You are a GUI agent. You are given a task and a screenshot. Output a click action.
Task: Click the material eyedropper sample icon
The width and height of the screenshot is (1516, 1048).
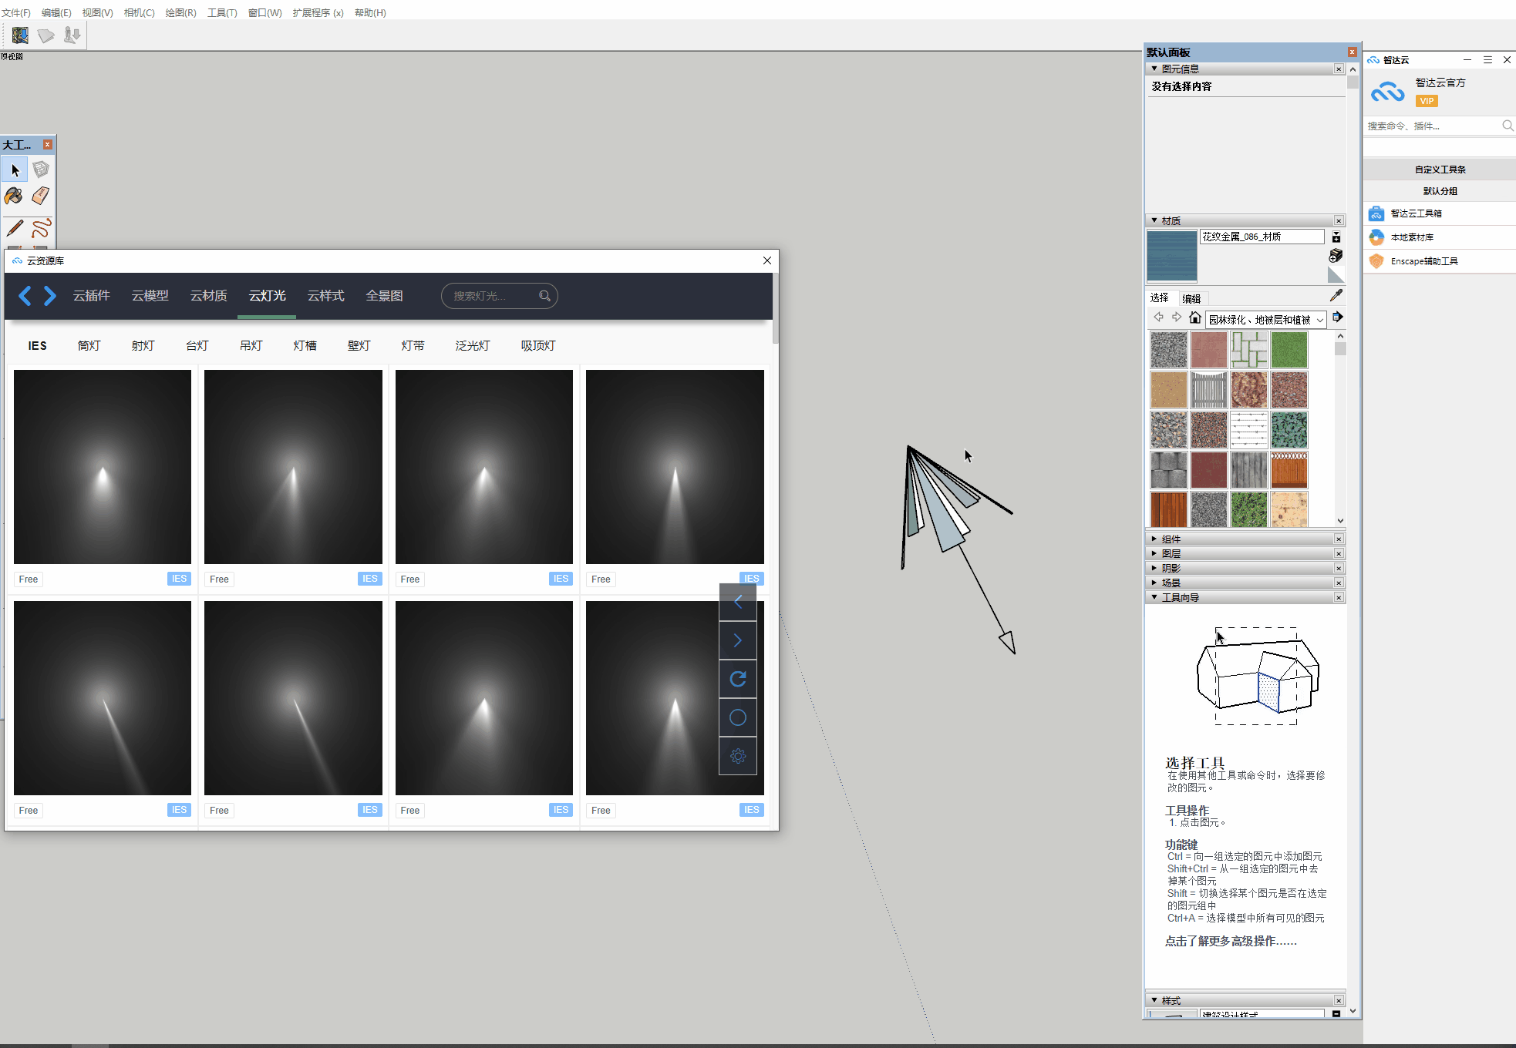(x=1336, y=295)
